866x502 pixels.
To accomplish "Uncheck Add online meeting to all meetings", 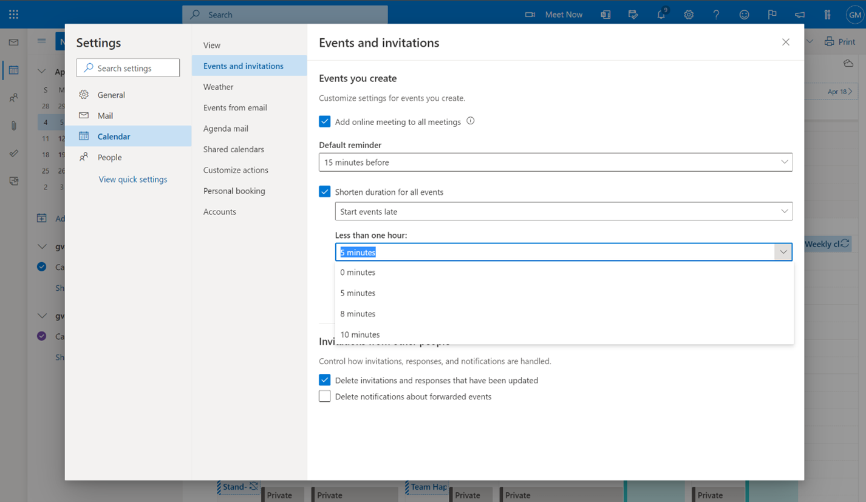I will pos(324,121).
